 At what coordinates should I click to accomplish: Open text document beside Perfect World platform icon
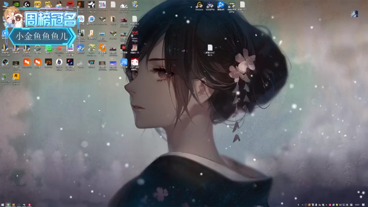pyautogui.click(x=242, y=5)
